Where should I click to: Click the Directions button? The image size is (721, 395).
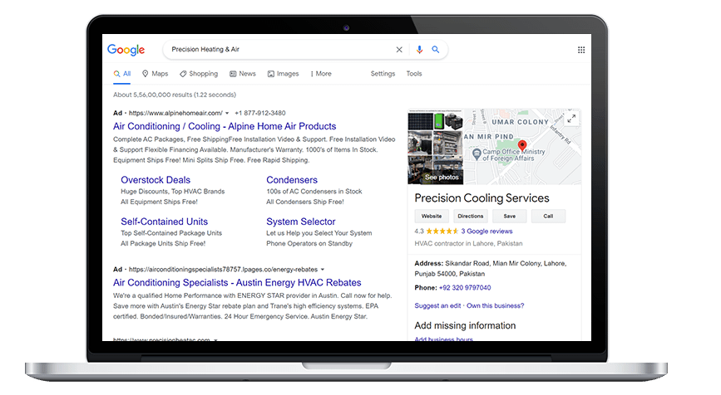(471, 216)
